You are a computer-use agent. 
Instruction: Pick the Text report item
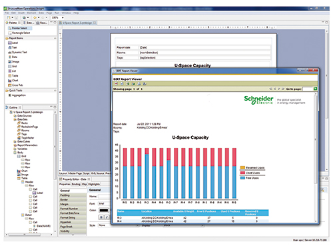tap(13, 47)
